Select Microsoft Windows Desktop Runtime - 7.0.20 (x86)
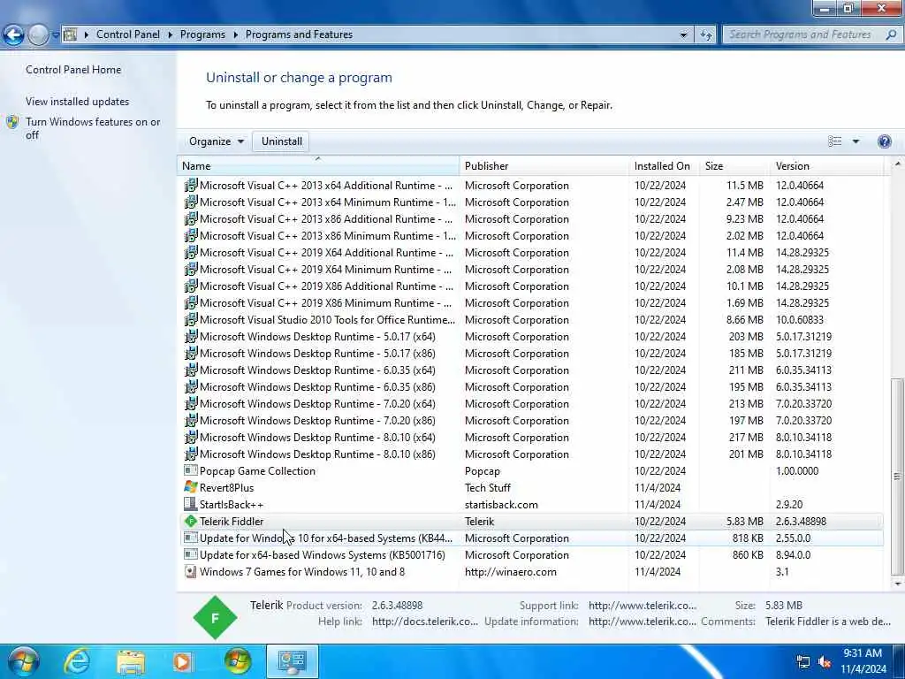Viewport: 905px width, 679px height. (531, 420)
